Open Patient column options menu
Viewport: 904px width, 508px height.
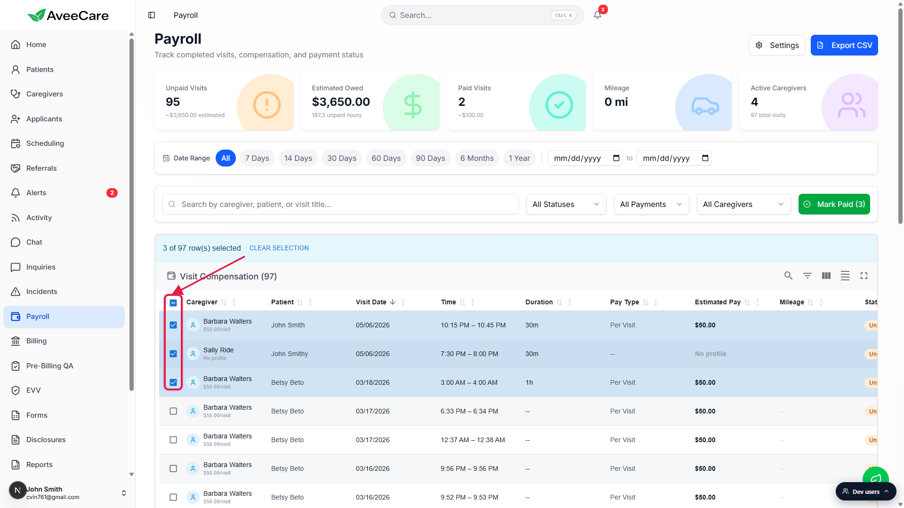pyautogui.click(x=310, y=302)
